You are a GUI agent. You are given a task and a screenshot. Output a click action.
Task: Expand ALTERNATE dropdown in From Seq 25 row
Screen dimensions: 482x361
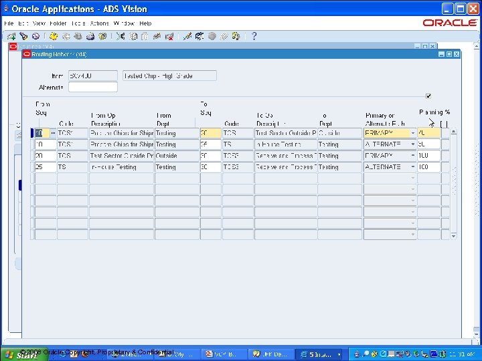point(413,167)
